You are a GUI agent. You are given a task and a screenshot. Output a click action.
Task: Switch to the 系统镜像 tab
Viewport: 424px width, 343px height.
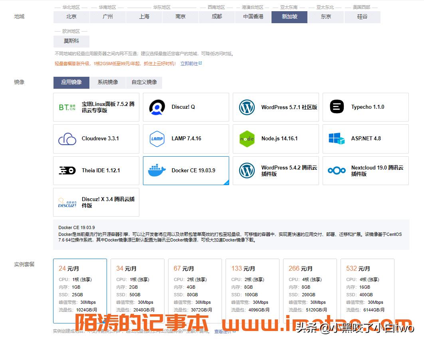(107, 82)
